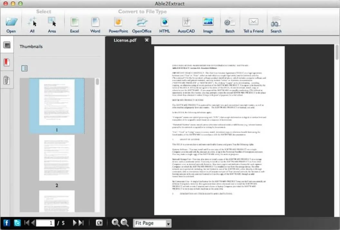Go to the previous page
Image resolution: width=340 pixels, height=230 pixels.
tap(33, 223)
